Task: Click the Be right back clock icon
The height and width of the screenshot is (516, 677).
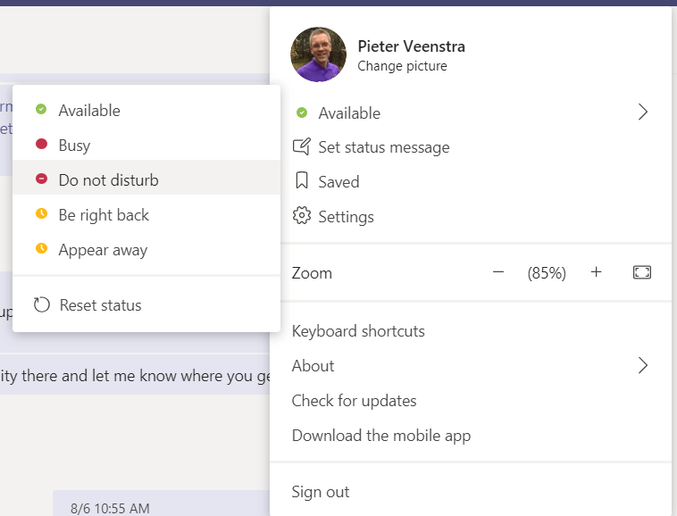Action: (x=41, y=213)
